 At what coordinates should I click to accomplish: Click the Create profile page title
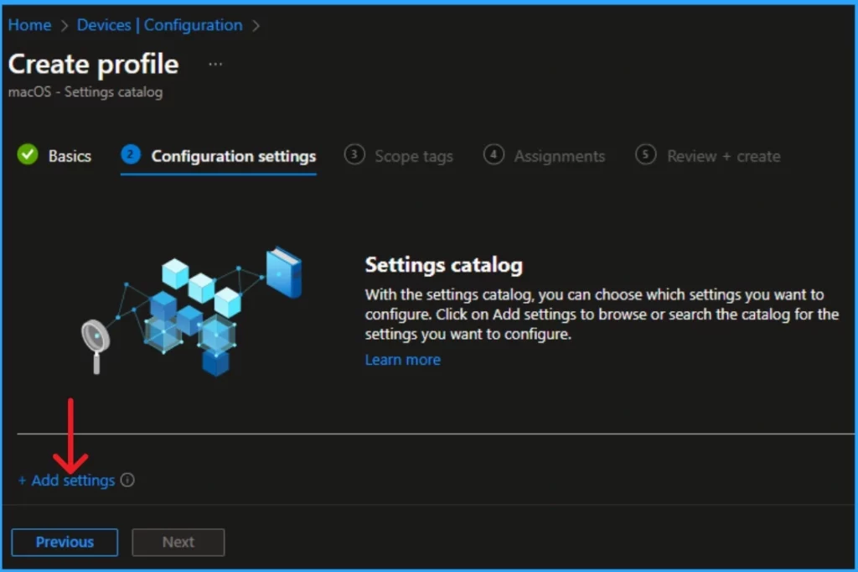[x=94, y=64]
